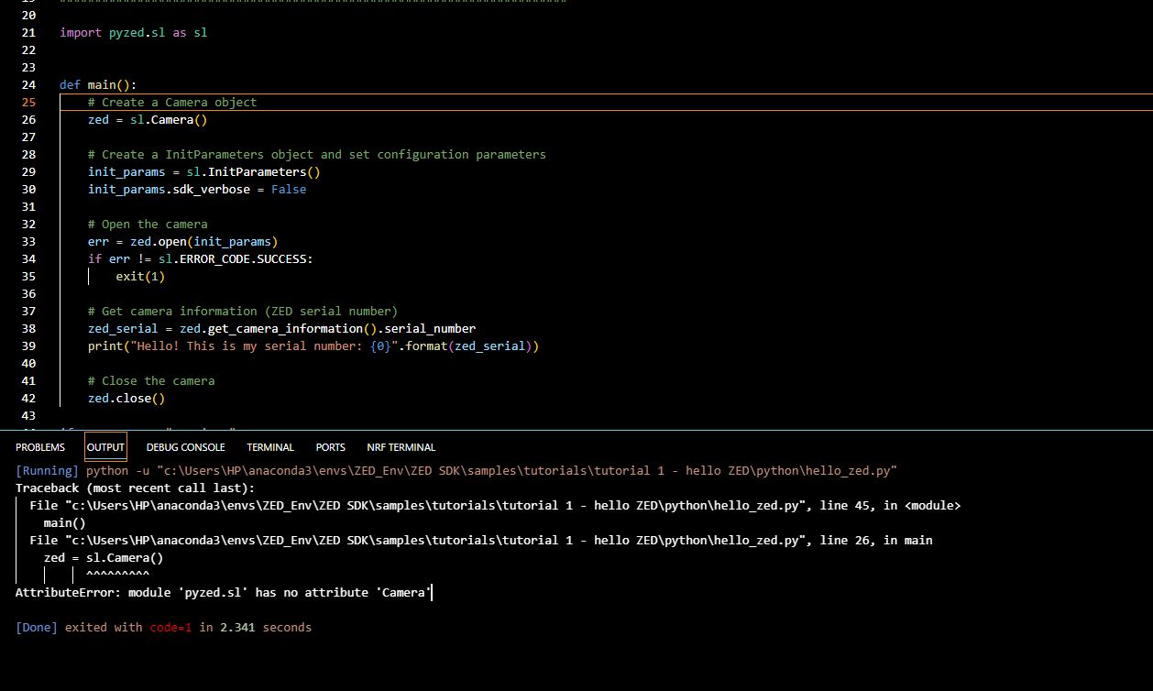Click line number 26 in the editor gutter

pyautogui.click(x=27, y=120)
